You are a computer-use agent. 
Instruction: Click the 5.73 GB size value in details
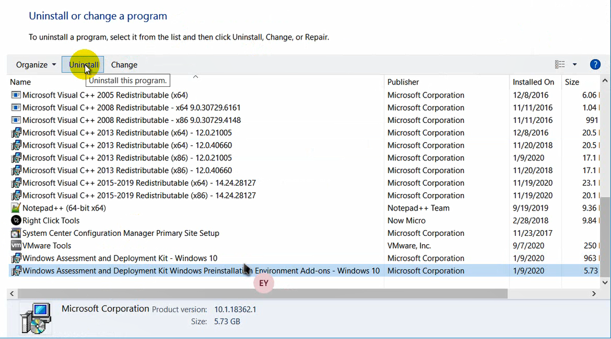coord(227,322)
